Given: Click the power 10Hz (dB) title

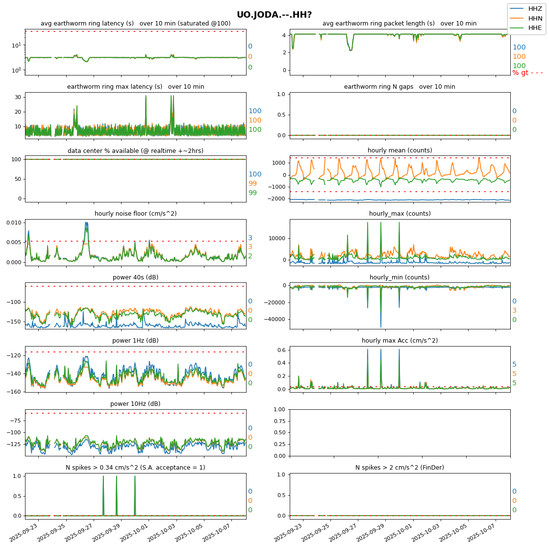Looking at the screenshot, I should pos(135,404).
